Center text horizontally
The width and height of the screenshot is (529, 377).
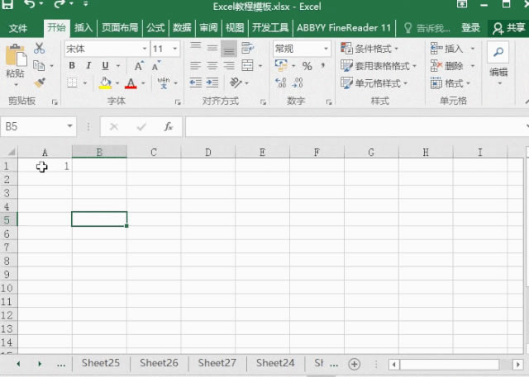point(212,66)
